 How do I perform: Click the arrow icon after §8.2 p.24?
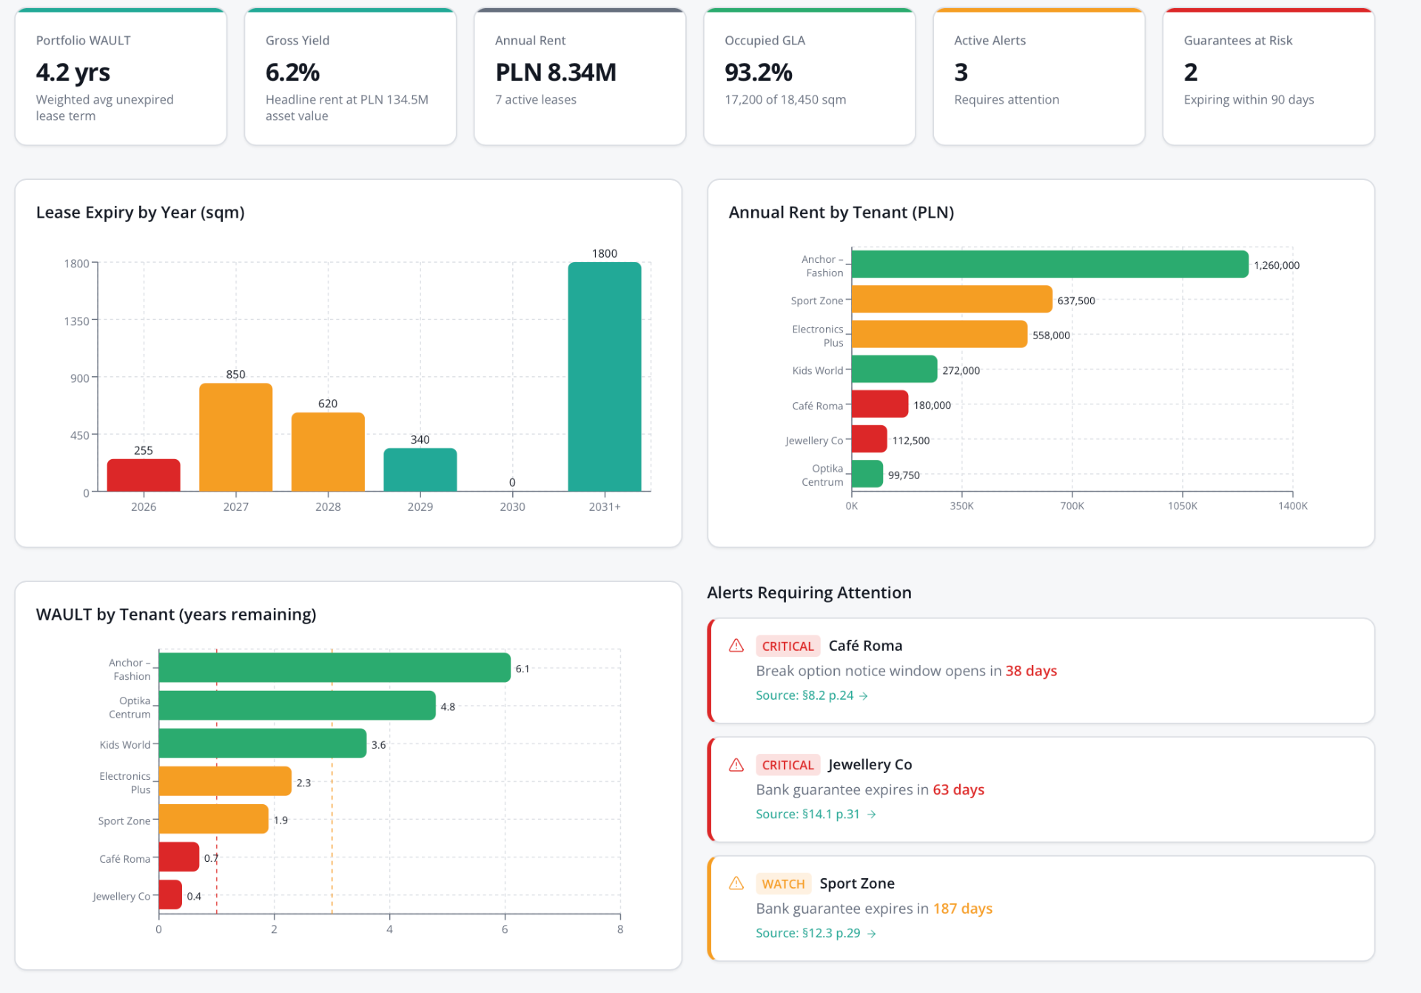pos(864,696)
